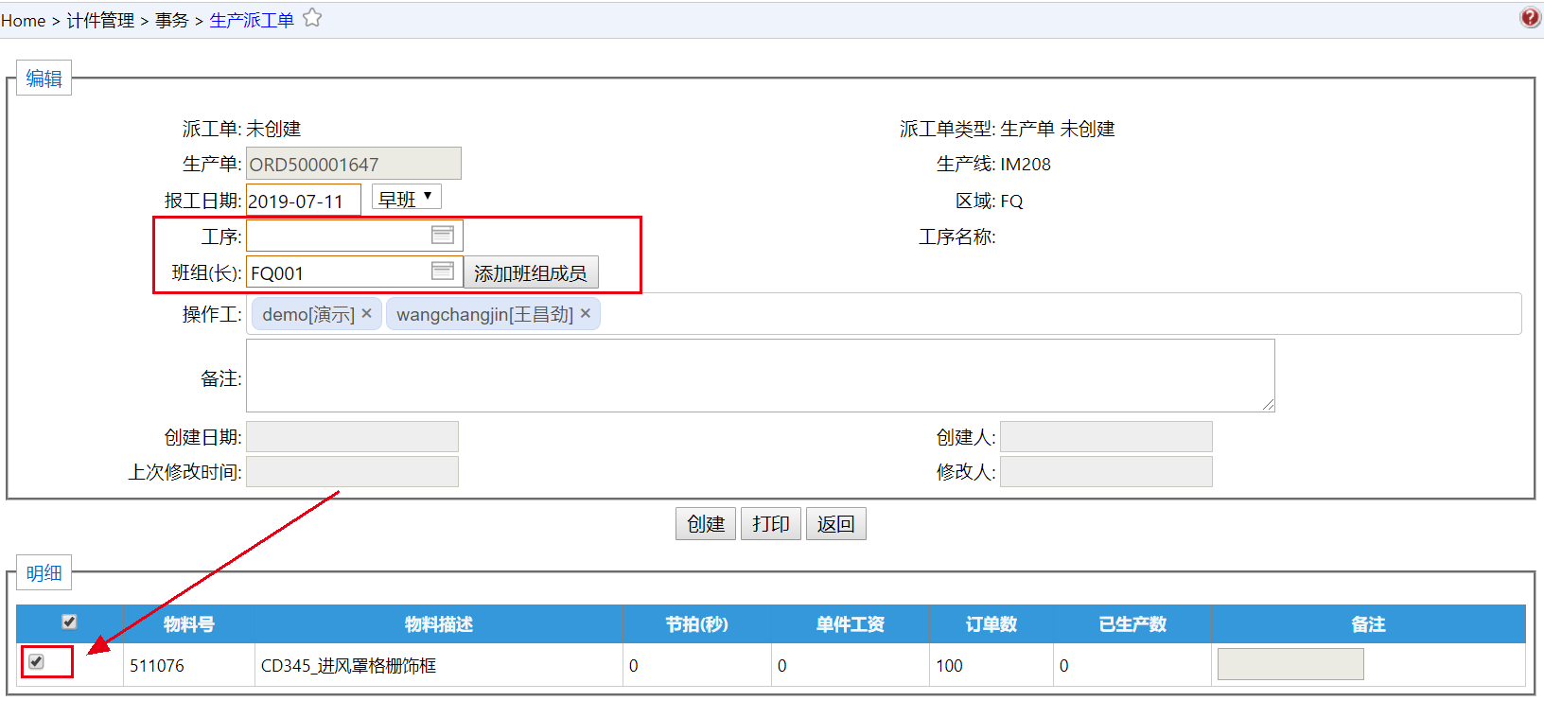Click the 打印 button
1544x701 pixels.
click(x=771, y=524)
